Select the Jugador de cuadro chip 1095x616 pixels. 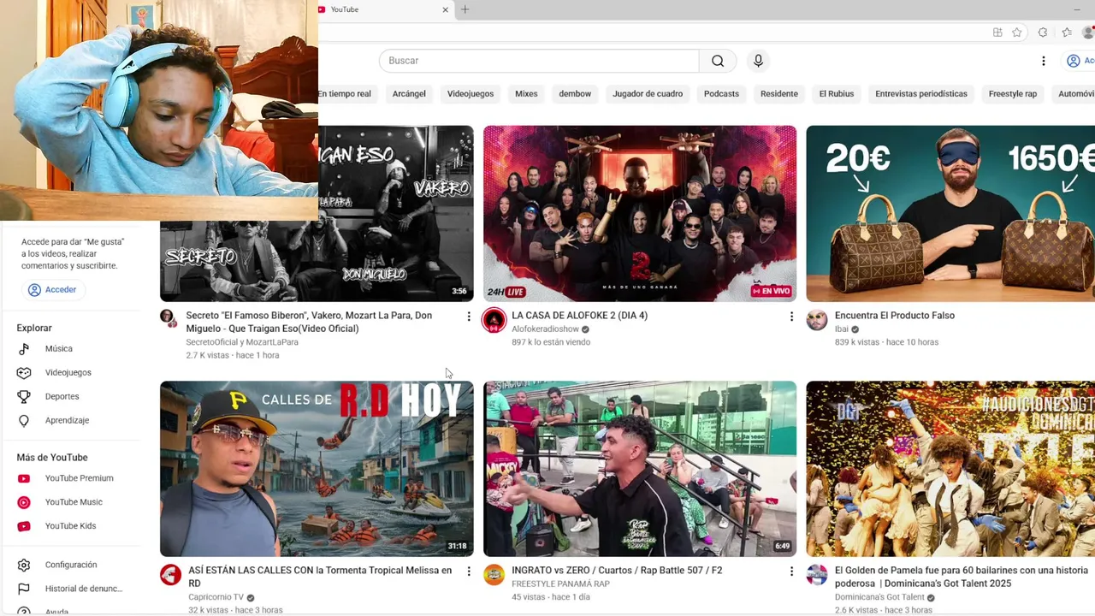point(648,94)
